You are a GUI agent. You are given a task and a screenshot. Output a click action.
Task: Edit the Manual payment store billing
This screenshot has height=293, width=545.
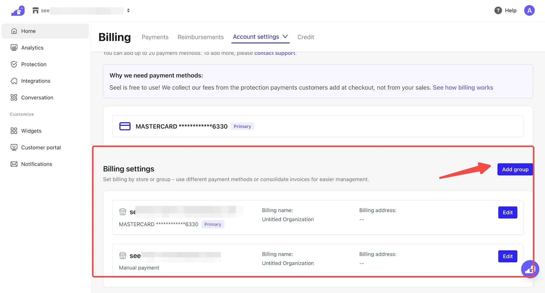tap(508, 256)
